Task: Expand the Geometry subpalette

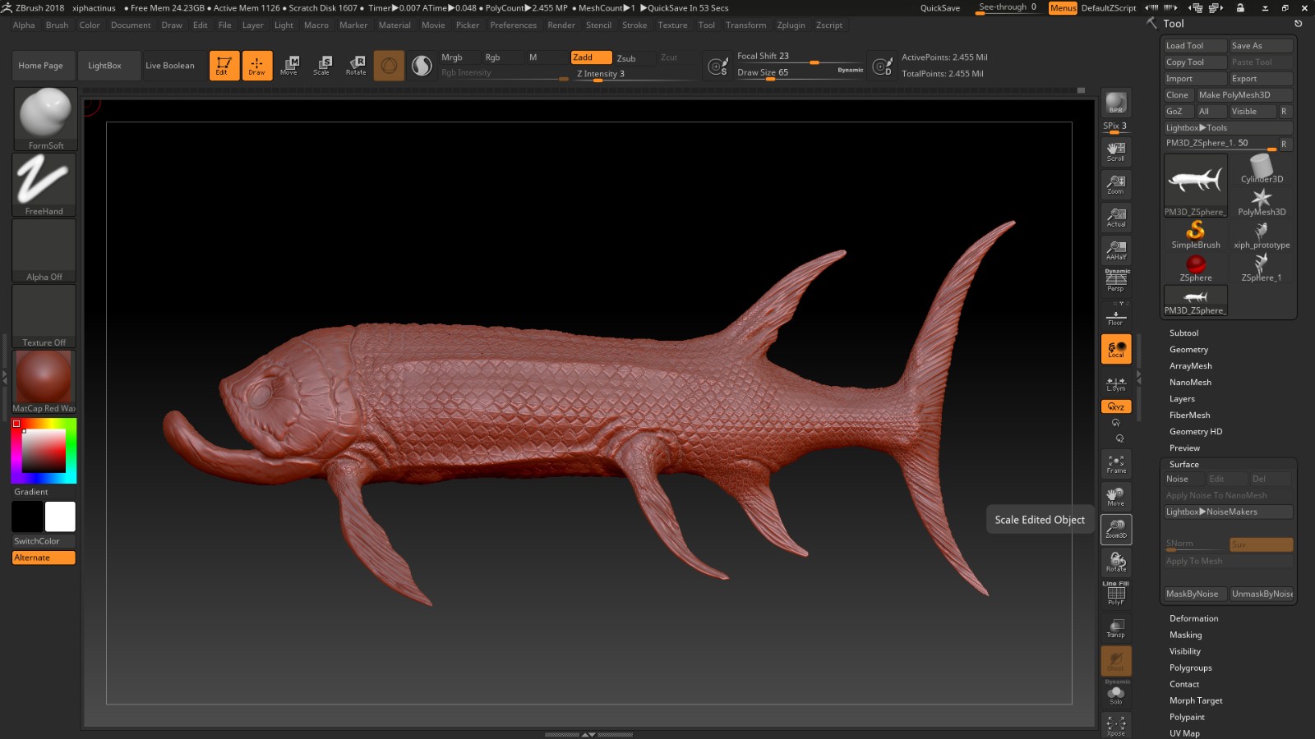Action: (1188, 350)
